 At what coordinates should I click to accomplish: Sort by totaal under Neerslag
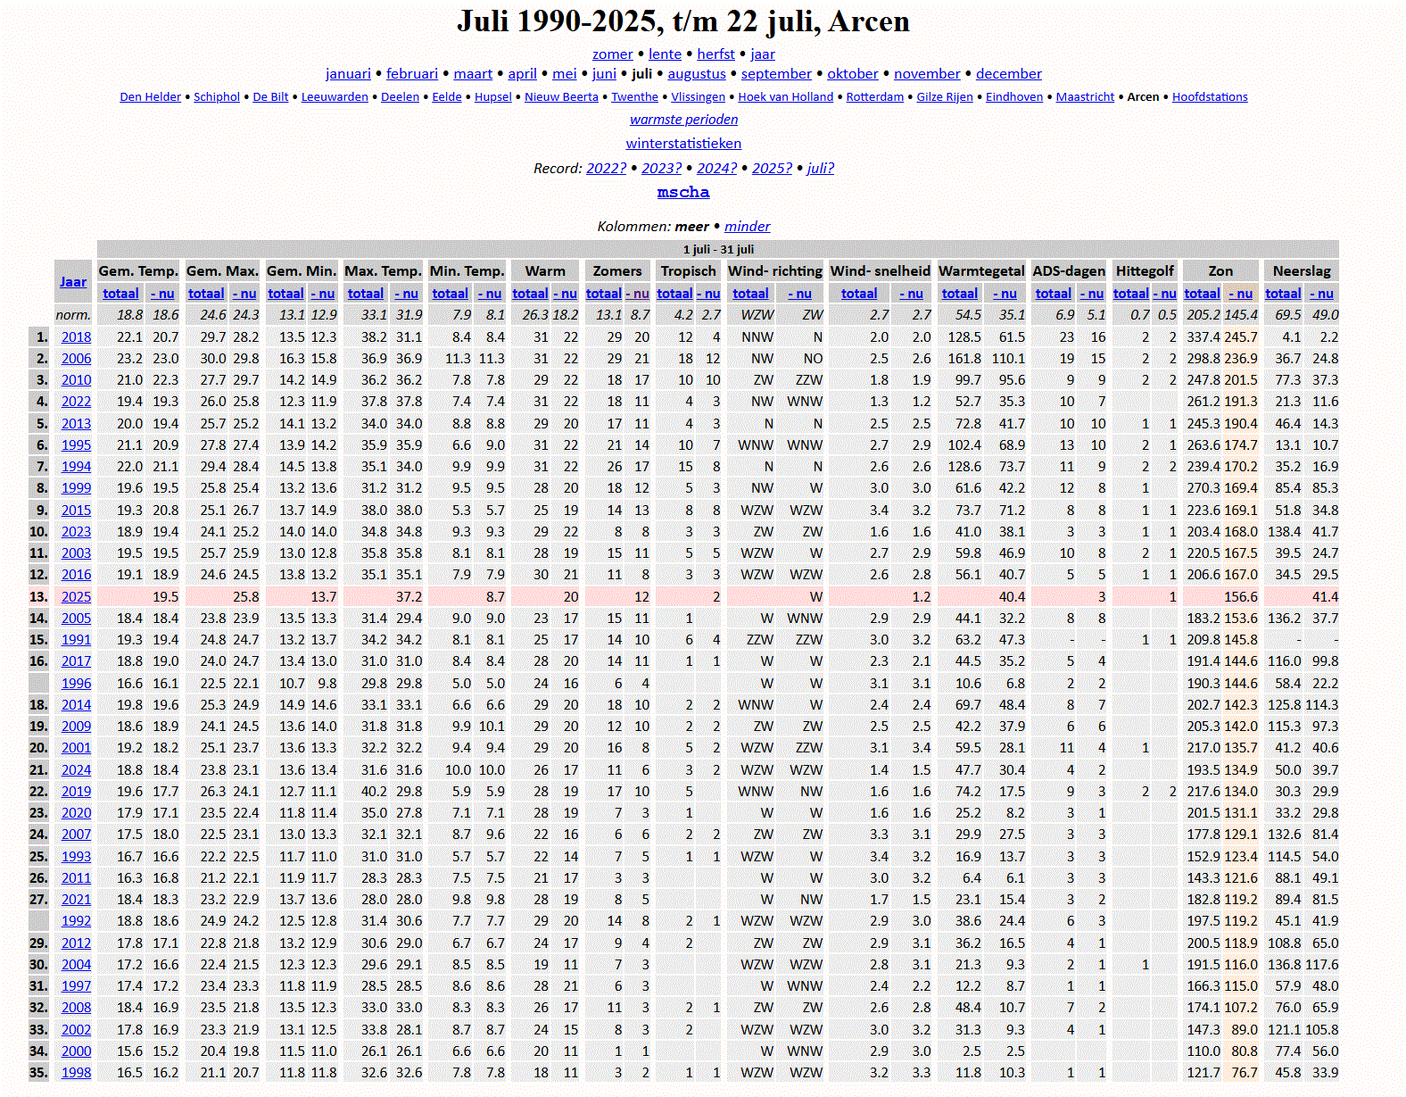1282,294
